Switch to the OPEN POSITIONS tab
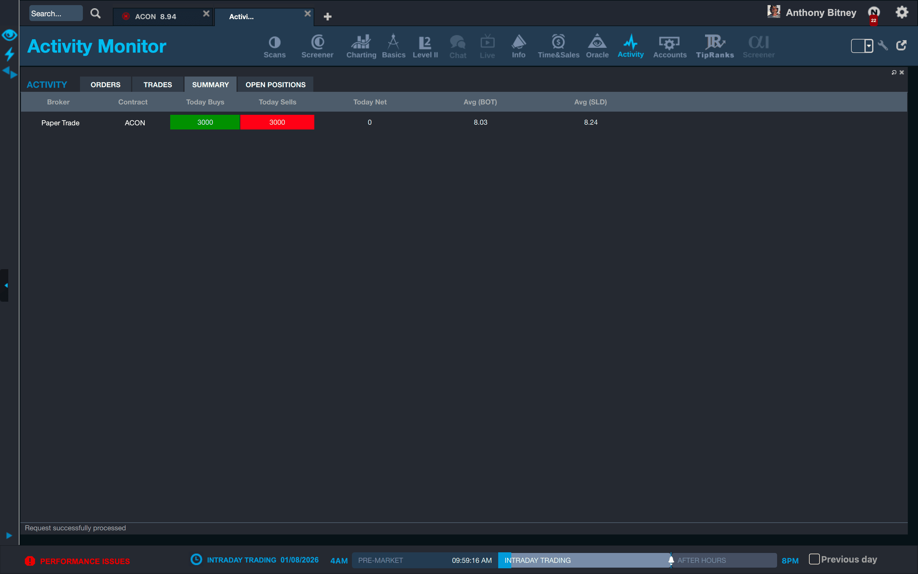Image resolution: width=918 pixels, height=574 pixels. pyautogui.click(x=275, y=84)
